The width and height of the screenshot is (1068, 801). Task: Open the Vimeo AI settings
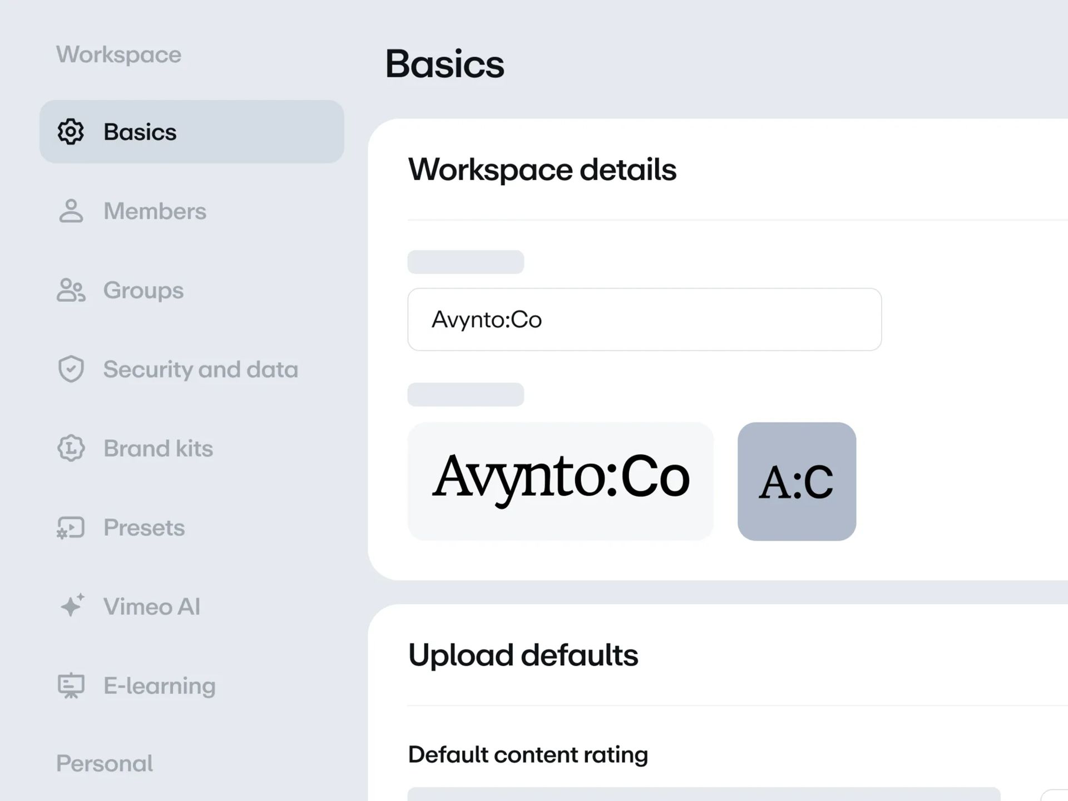(151, 606)
